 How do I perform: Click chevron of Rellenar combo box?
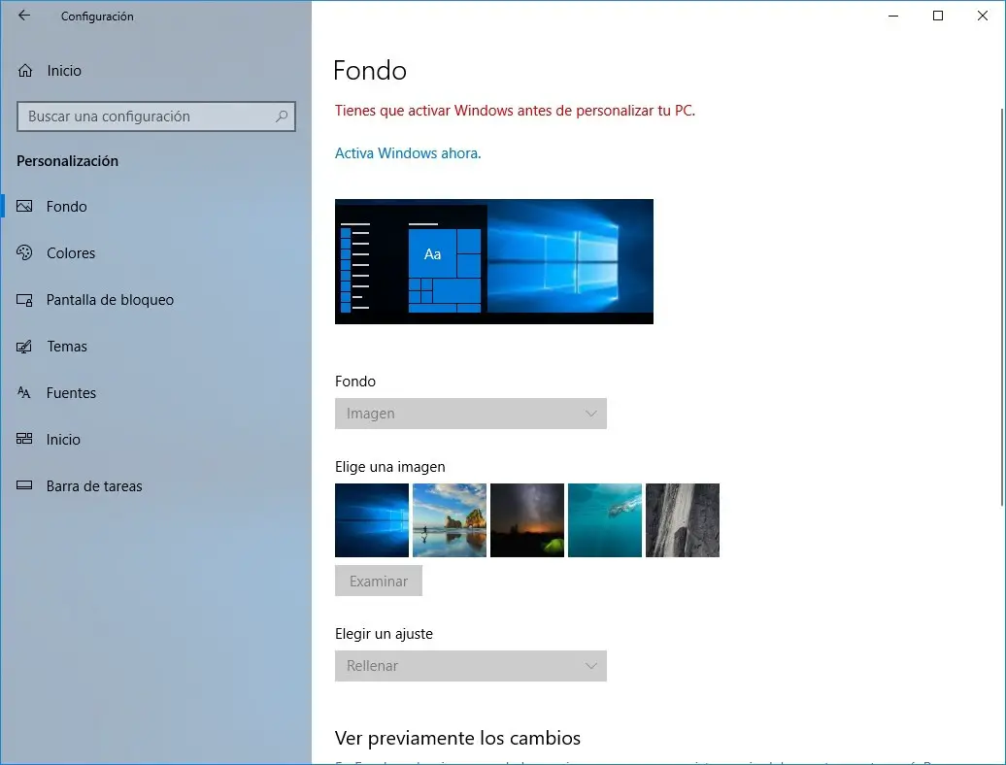click(x=591, y=666)
